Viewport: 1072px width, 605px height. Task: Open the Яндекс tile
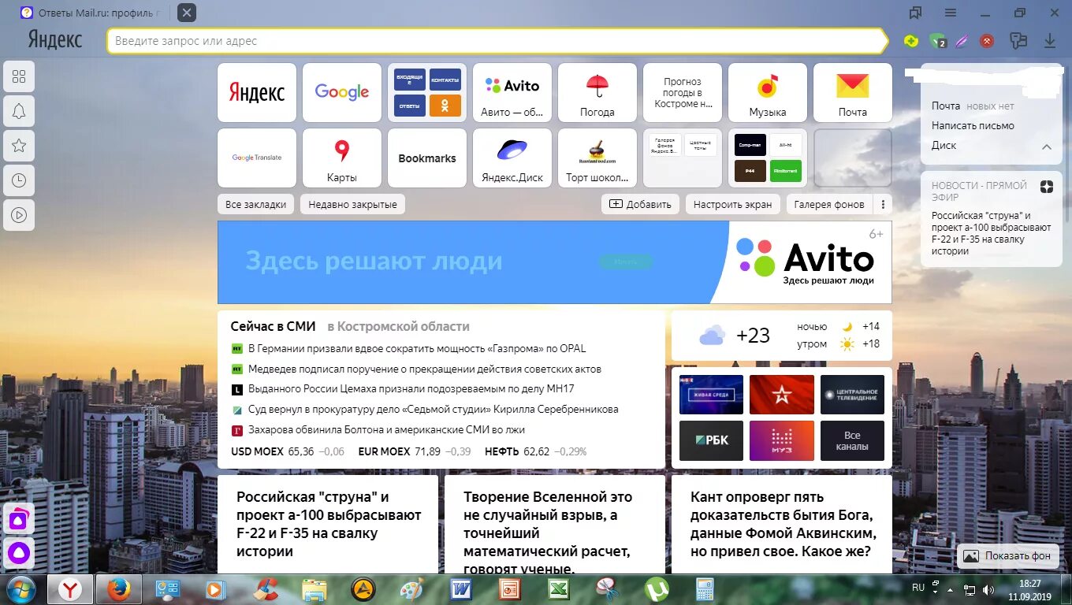[x=257, y=93]
